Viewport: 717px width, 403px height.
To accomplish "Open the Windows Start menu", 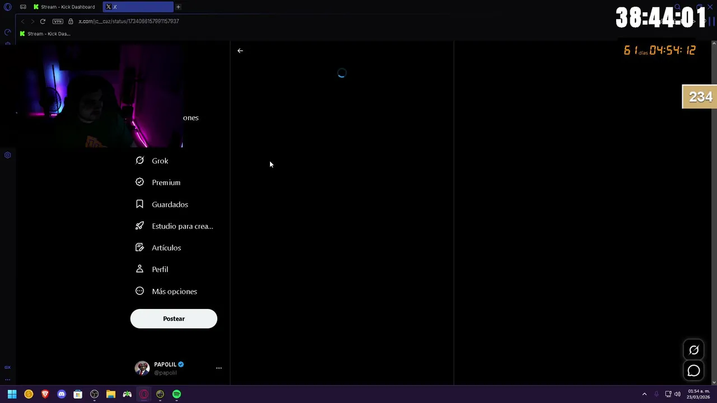I will point(12,394).
